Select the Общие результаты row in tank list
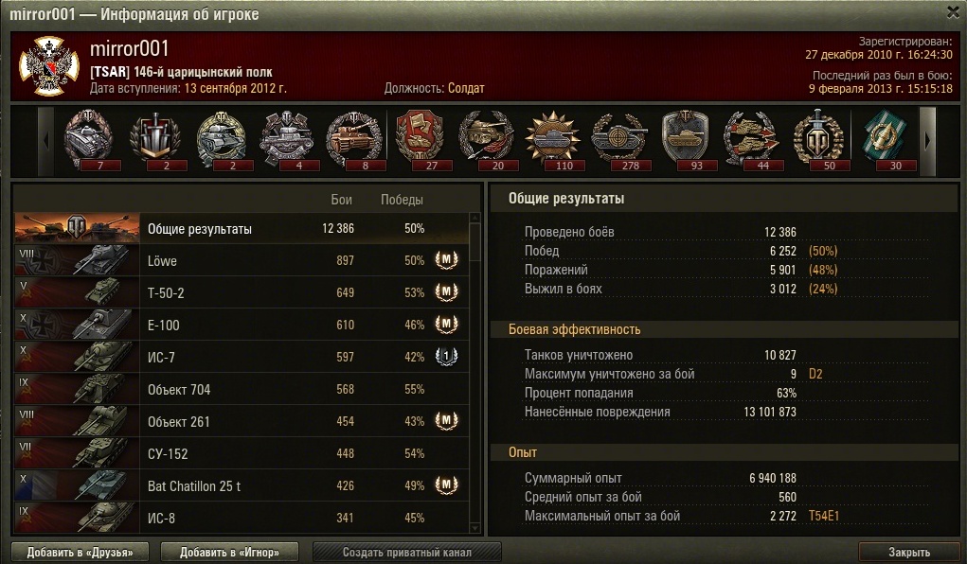This screenshot has width=967, height=564. pos(242,229)
